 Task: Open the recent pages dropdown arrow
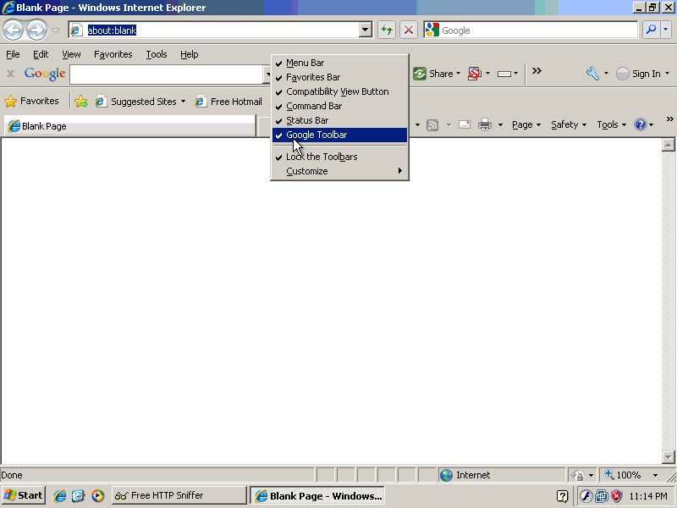pyautogui.click(x=55, y=30)
